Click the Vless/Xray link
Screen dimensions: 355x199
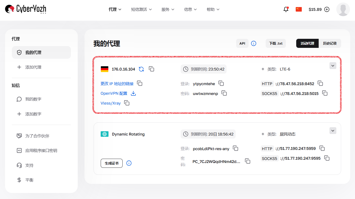111,103
